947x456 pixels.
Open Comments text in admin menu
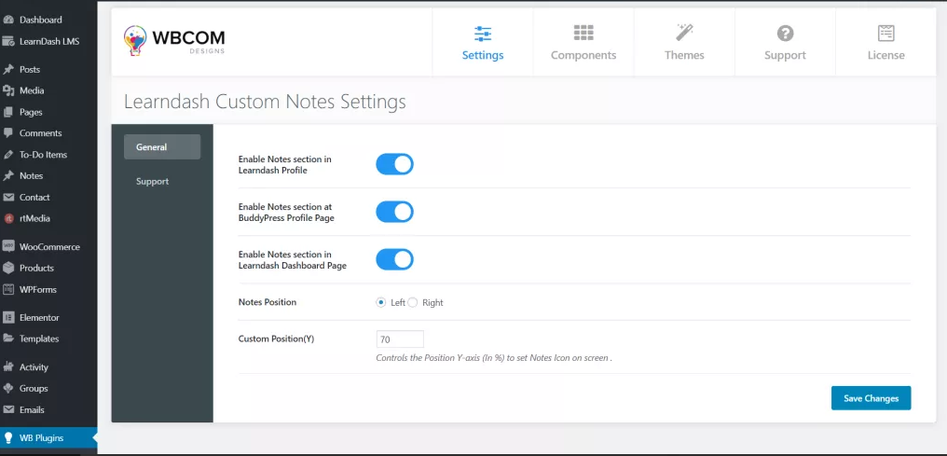coord(40,132)
